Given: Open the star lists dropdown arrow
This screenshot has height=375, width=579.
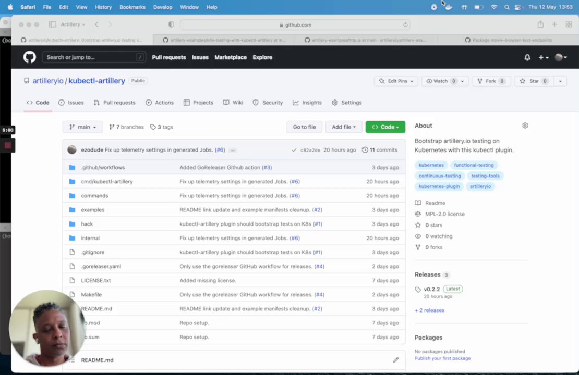Looking at the screenshot, I should pyautogui.click(x=560, y=81).
